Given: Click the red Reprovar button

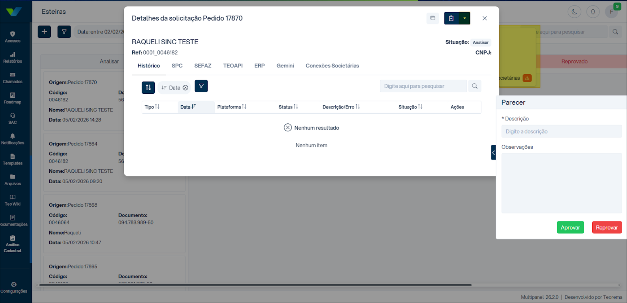Looking at the screenshot, I should click(x=607, y=227).
